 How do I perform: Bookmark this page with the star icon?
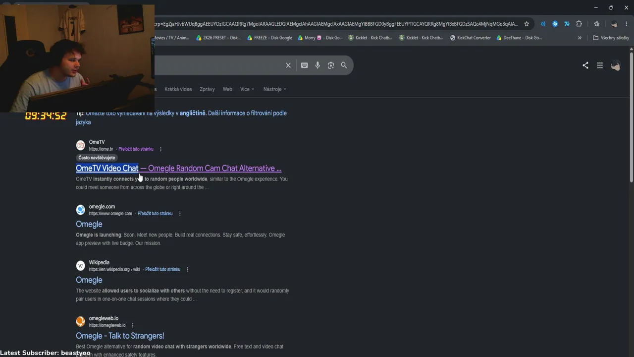pyautogui.click(x=527, y=24)
